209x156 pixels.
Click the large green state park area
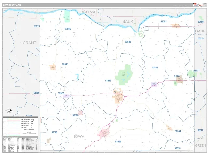(124, 75)
